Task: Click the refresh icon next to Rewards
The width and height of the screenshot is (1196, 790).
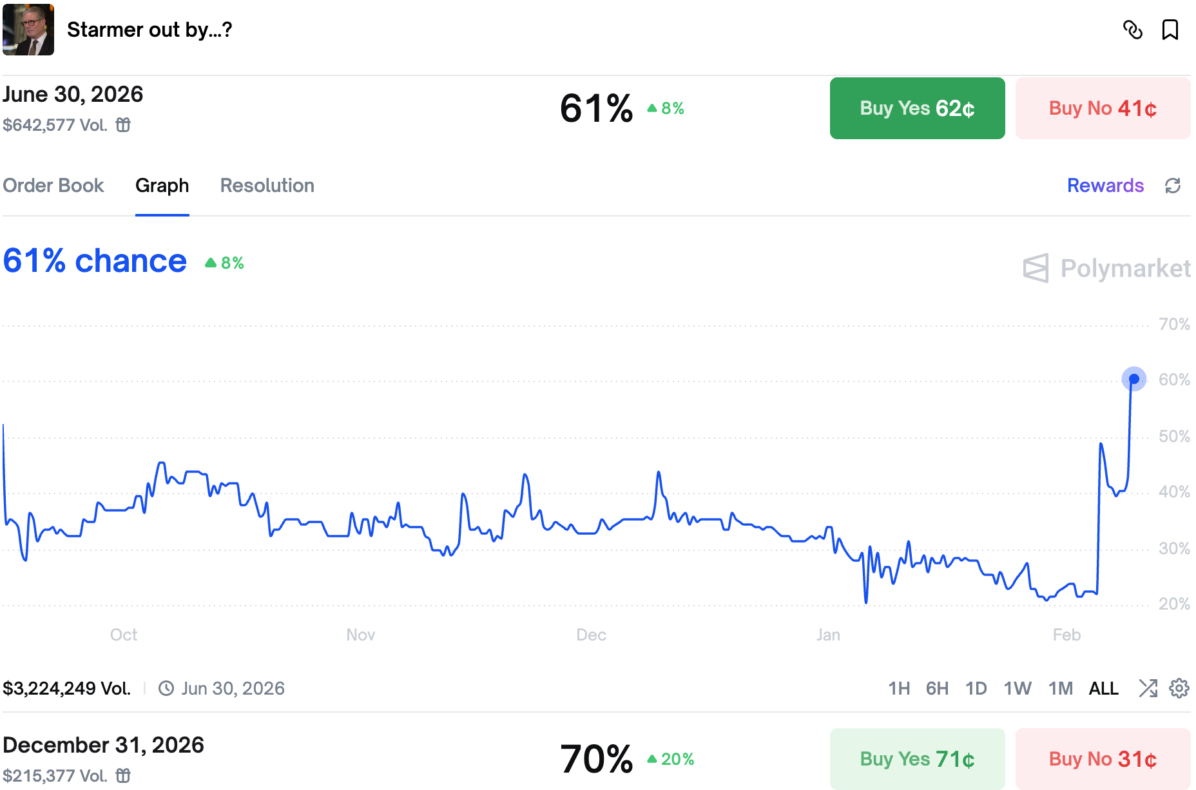Action: (1172, 186)
